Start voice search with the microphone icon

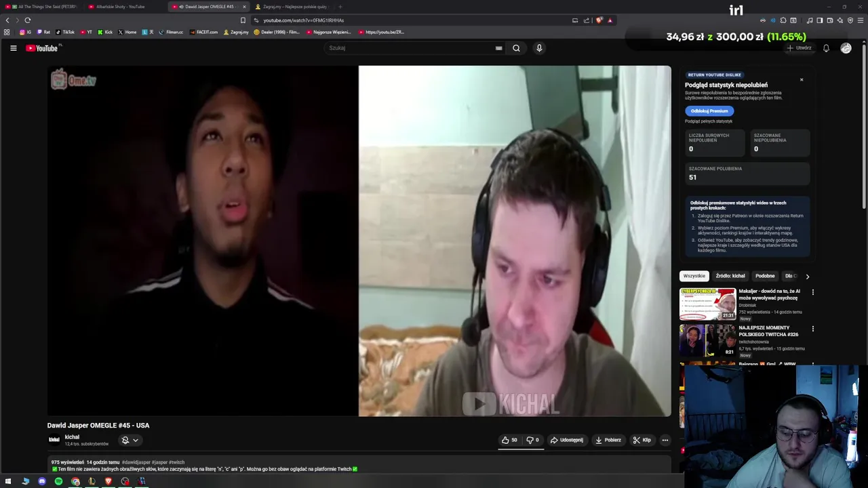539,48
